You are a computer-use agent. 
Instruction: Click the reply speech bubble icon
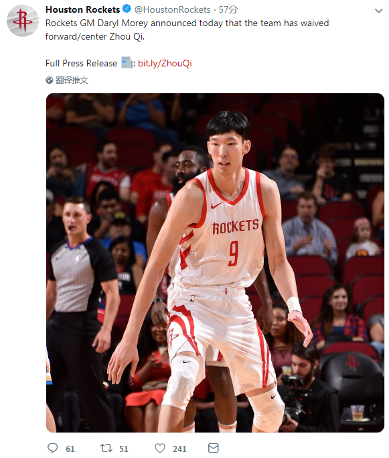53,448
